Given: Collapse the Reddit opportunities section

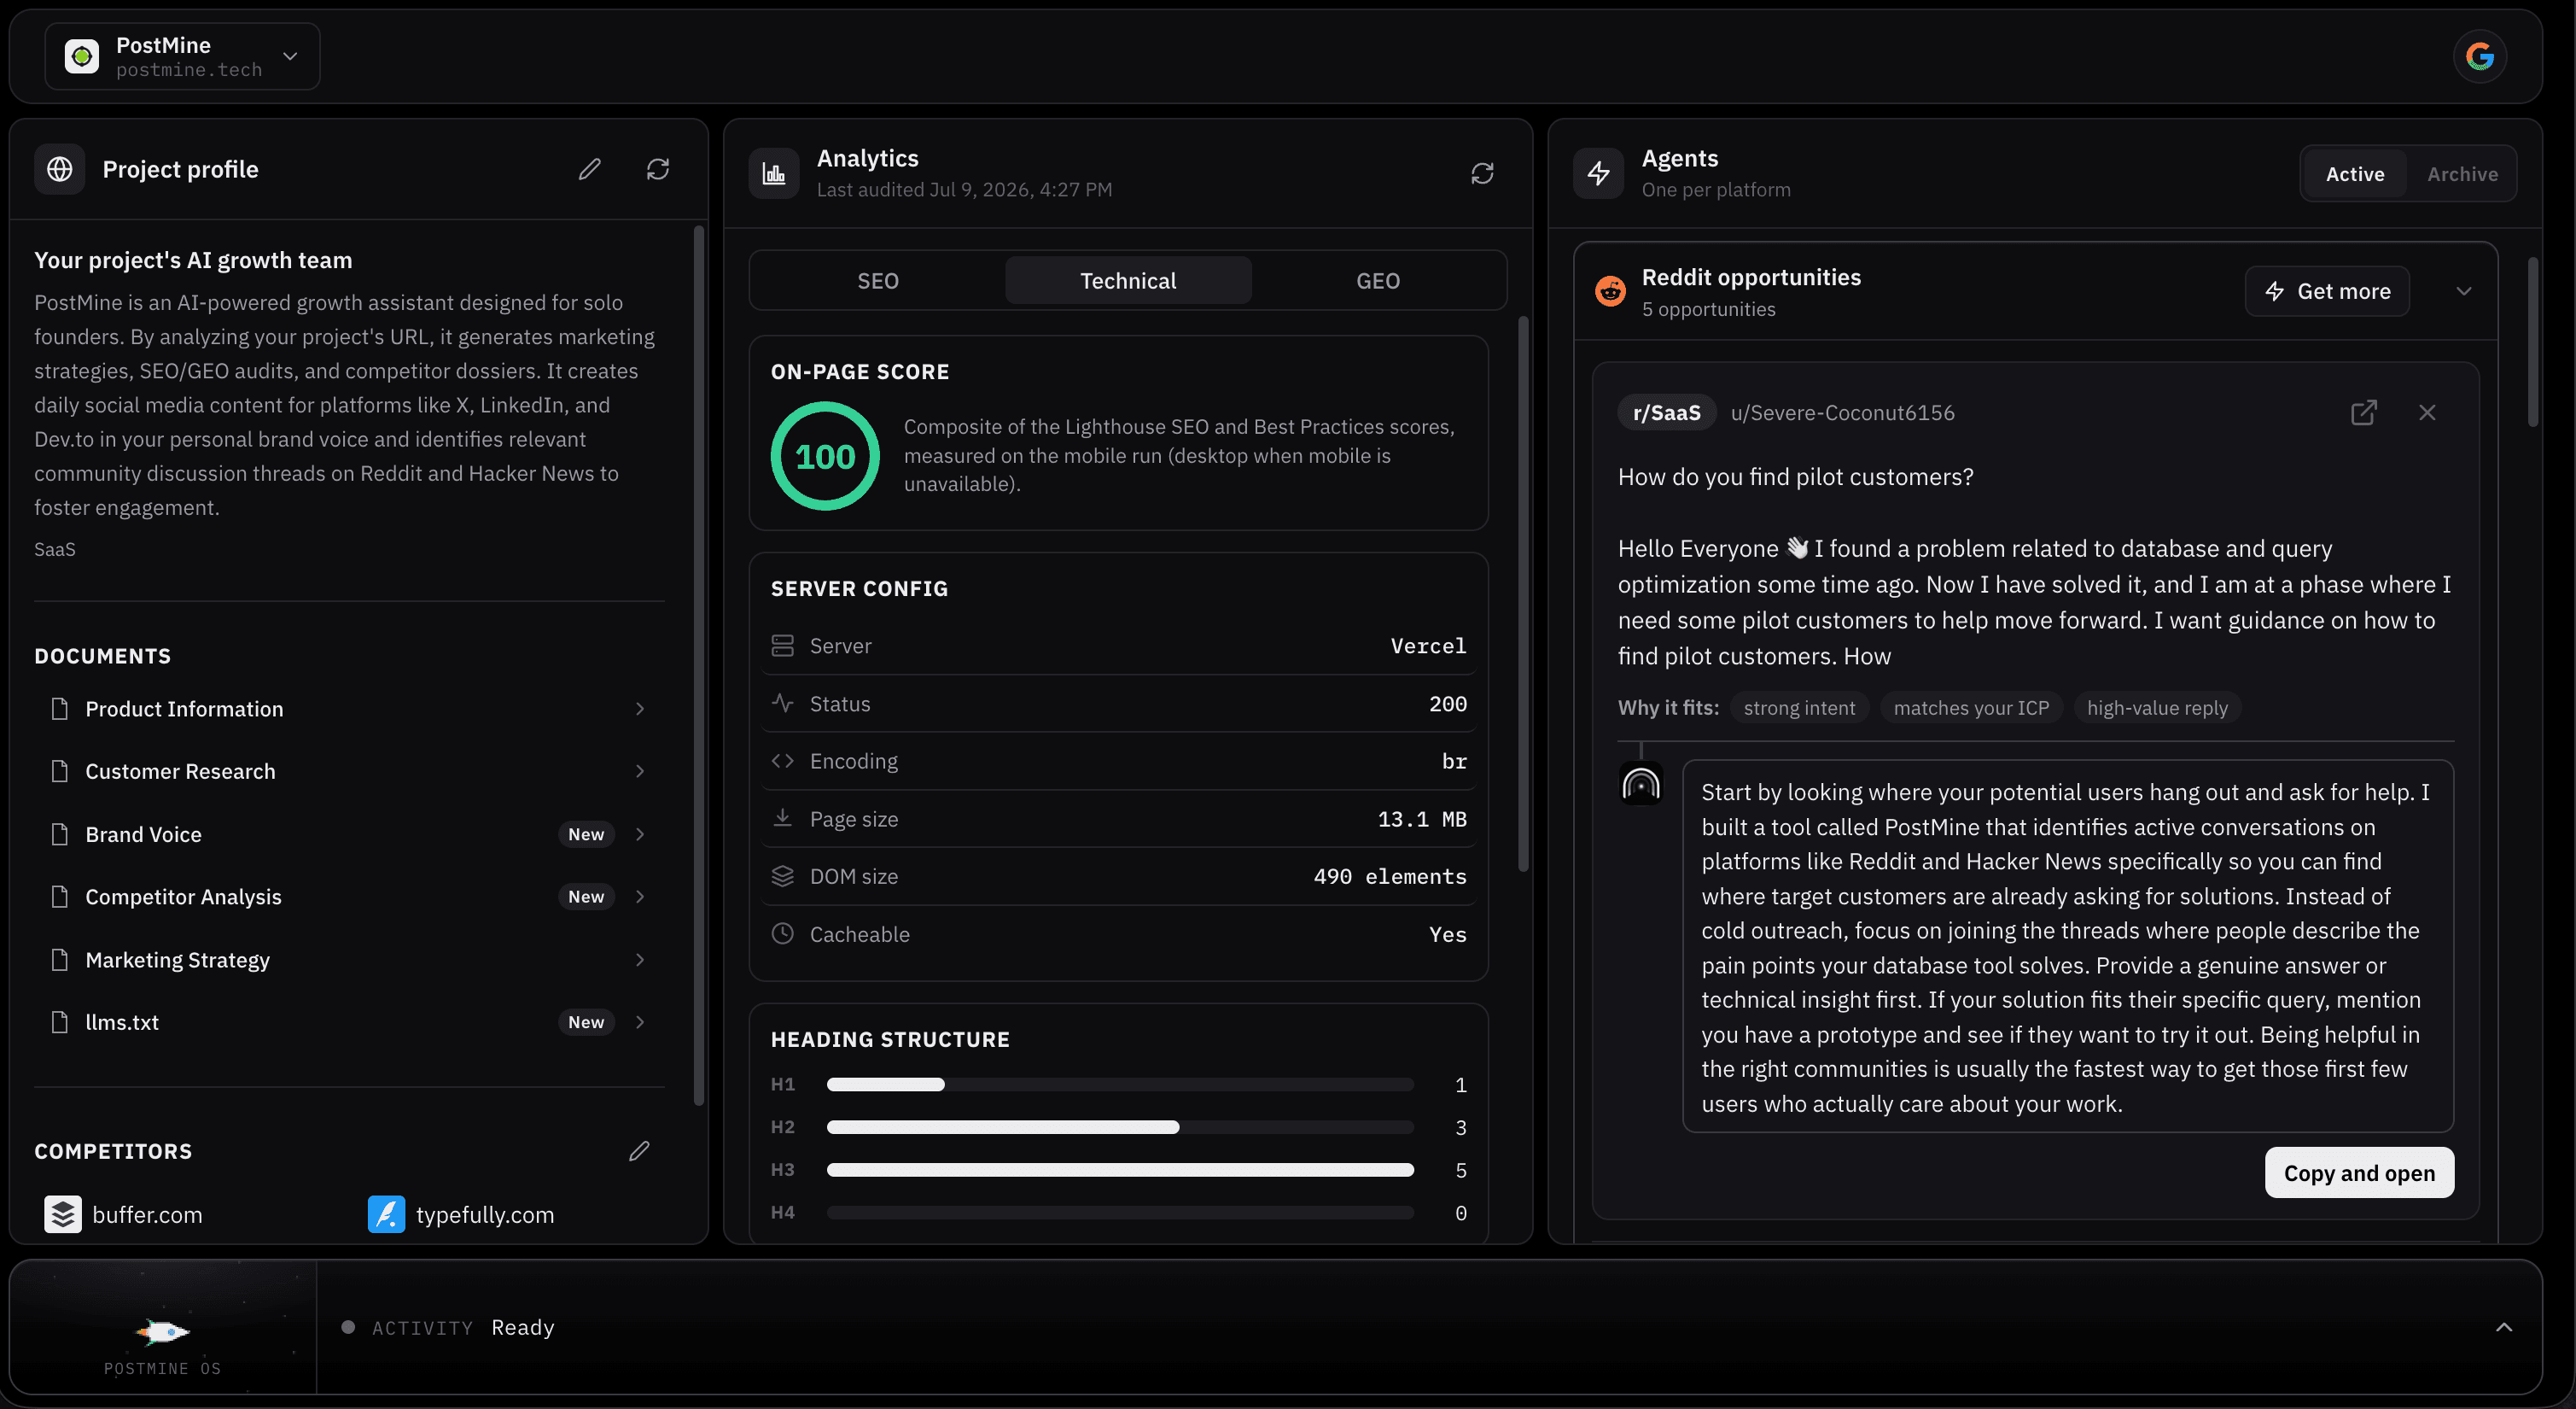Looking at the screenshot, I should 2464,291.
